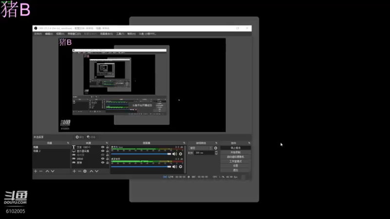The image size is (390, 219).
Task: Click Exit (退出) button in Controls
Action: (235, 170)
